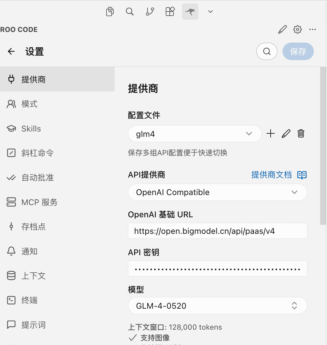The height and width of the screenshot is (345, 327).
Task: Click the terminal icon beside 终端
Action: click(11, 300)
